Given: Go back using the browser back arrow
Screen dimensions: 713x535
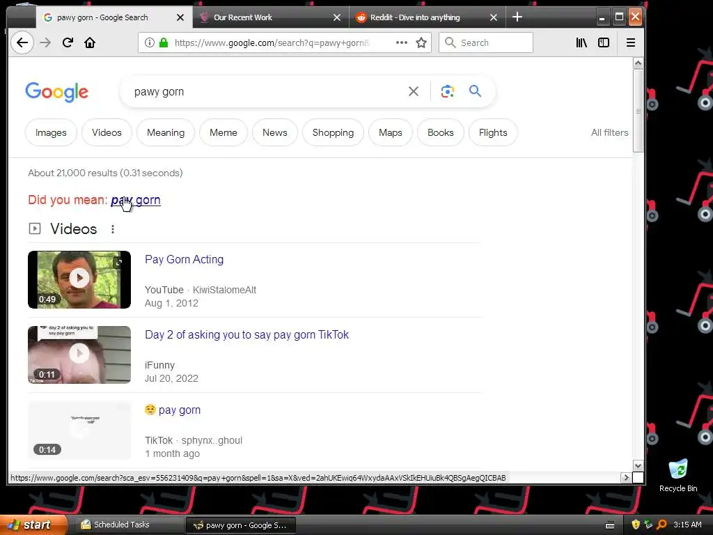Looking at the screenshot, I should click(x=22, y=42).
